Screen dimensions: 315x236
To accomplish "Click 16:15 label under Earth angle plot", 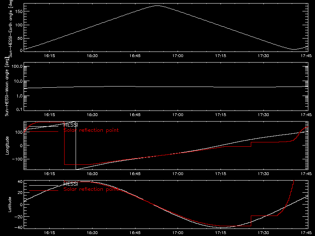I will click(x=50, y=56).
